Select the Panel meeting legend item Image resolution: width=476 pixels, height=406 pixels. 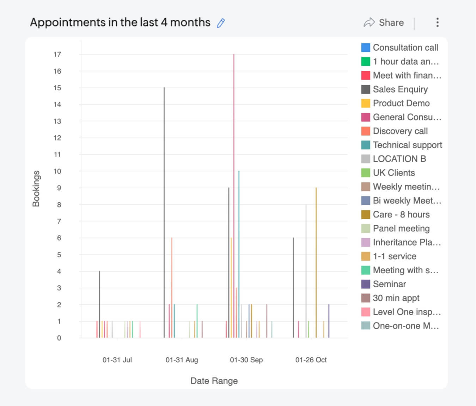[401, 229]
